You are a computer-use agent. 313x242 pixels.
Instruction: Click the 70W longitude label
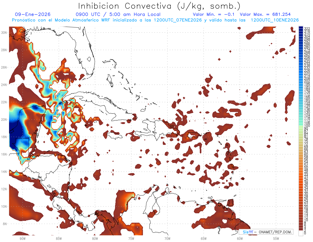pos(167,239)
